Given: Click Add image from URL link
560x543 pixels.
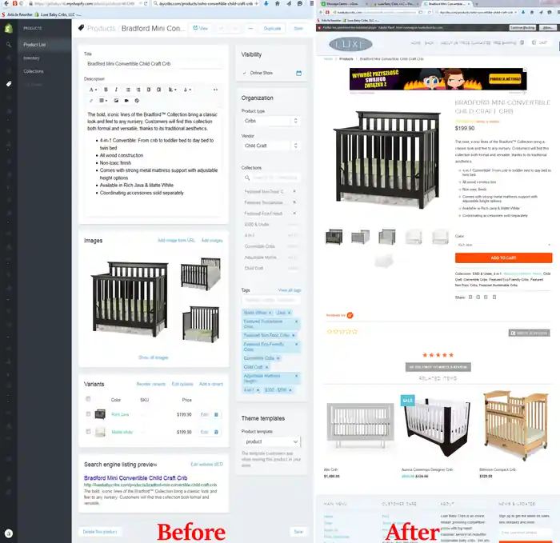Looking at the screenshot, I should [176, 241].
